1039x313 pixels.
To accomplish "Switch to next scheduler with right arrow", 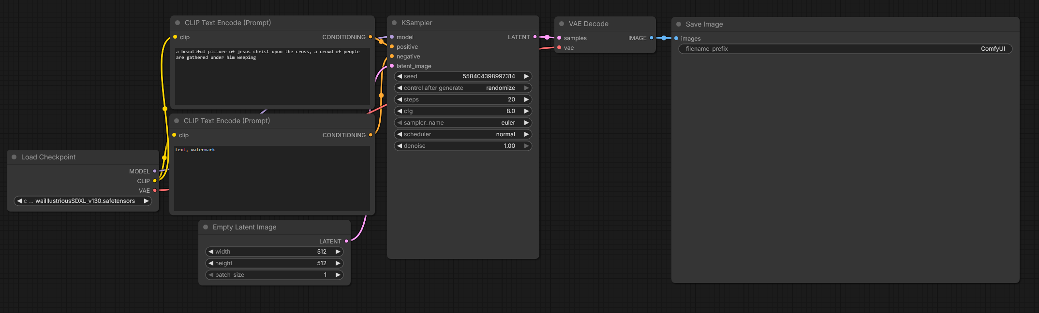I will 526,134.
